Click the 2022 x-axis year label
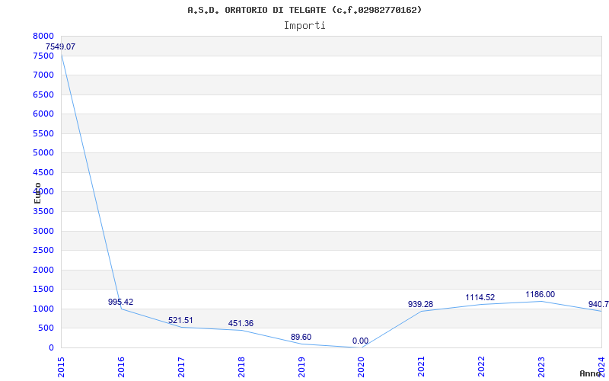The height and width of the screenshot is (381, 609). [x=481, y=367]
